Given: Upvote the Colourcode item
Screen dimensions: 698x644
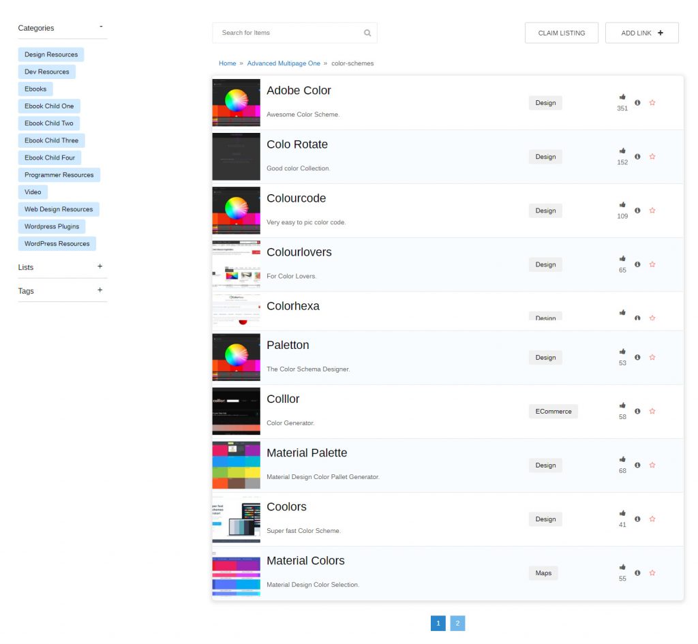Looking at the screenshot, I should 622,204.
